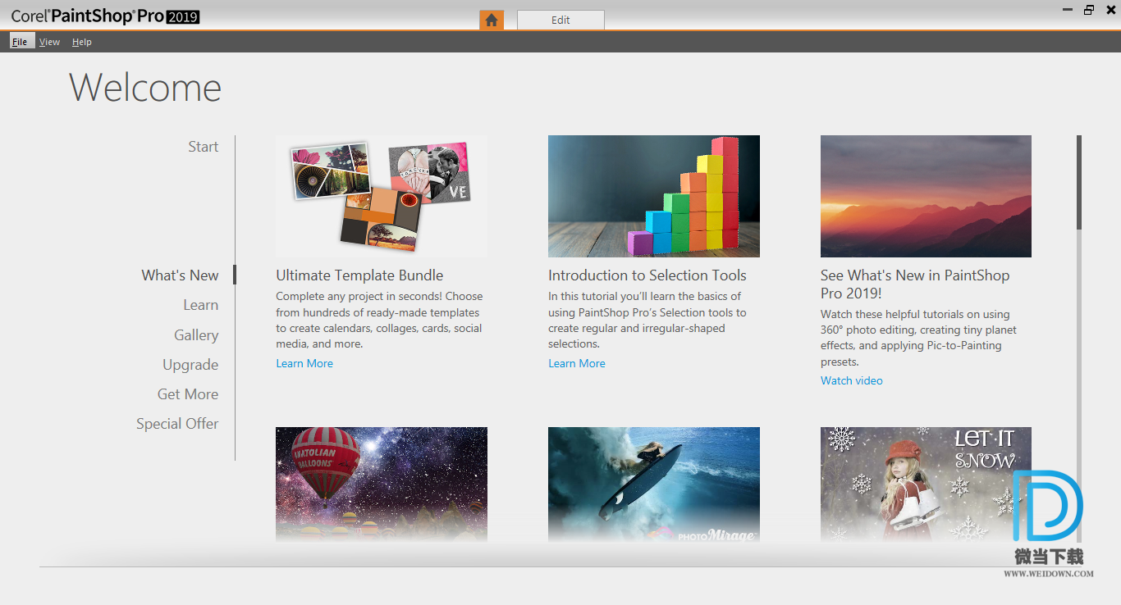Select Start in the Welcome sidebar

[x=203, y=147]
